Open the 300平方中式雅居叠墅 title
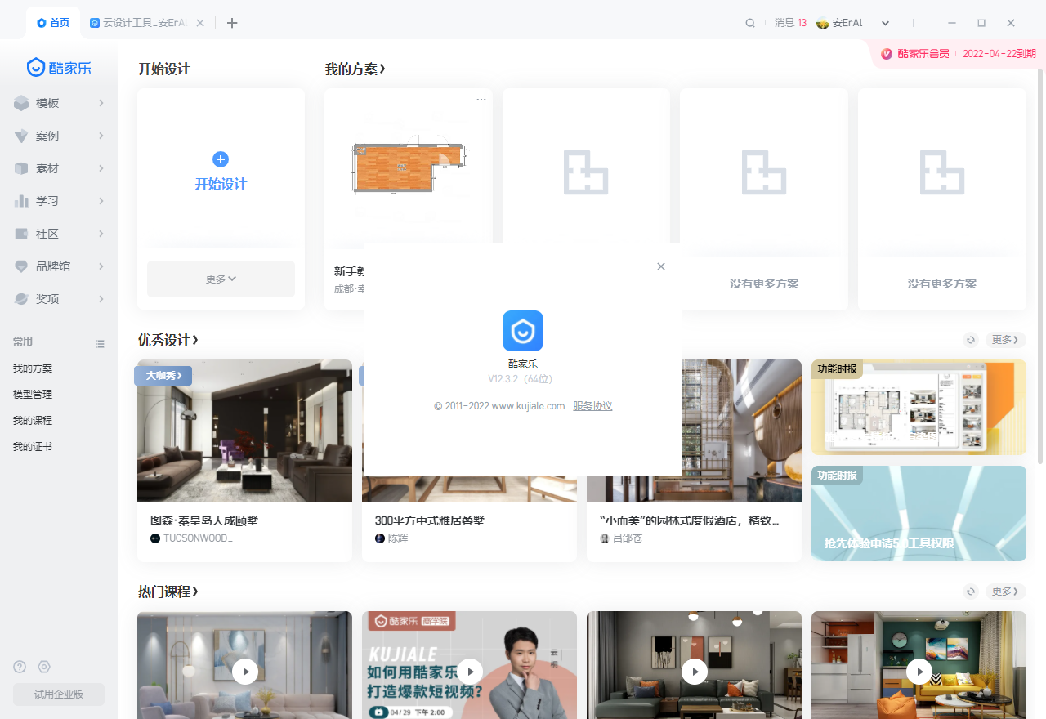Viewport: 1046px width, 719px height. (x=430, y=520)
